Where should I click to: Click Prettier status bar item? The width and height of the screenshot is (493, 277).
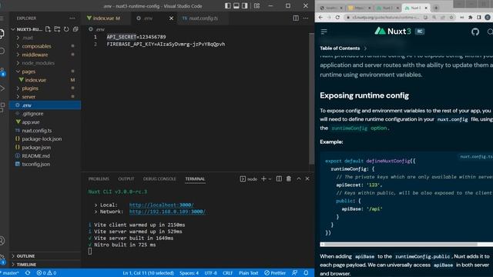[x=275, y=273]
